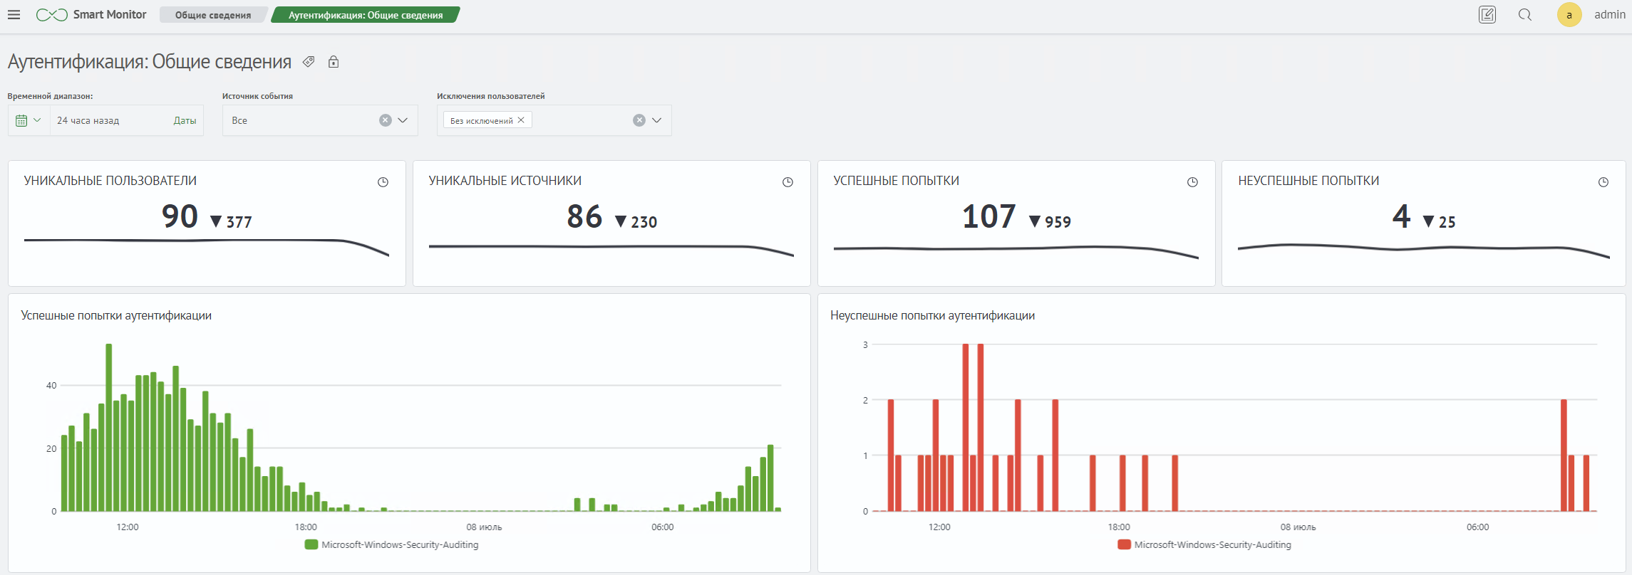This screenshot has height=575, width=1632.
Task: Click the Даты button in time range
Action: coord(185,120)
